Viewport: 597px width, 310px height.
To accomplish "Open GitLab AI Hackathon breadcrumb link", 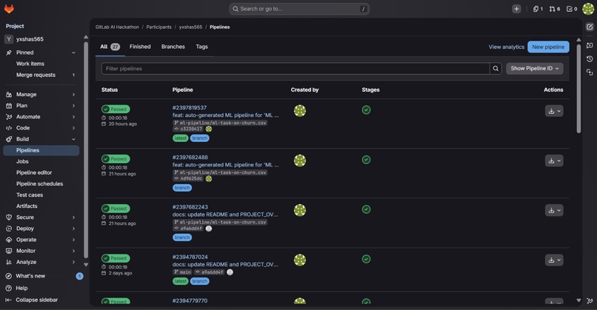I will click(117, 27).
